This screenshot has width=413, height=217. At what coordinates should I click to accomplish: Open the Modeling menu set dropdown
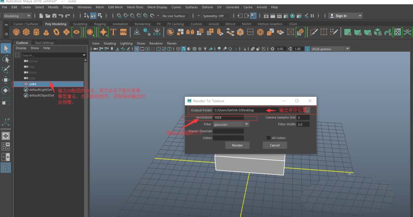[17, 16]
